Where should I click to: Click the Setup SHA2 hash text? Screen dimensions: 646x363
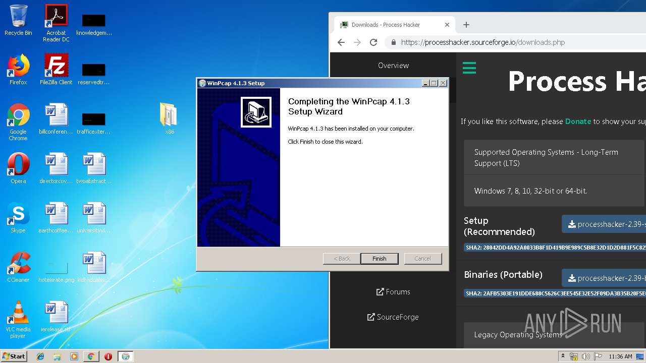point(555,248)
